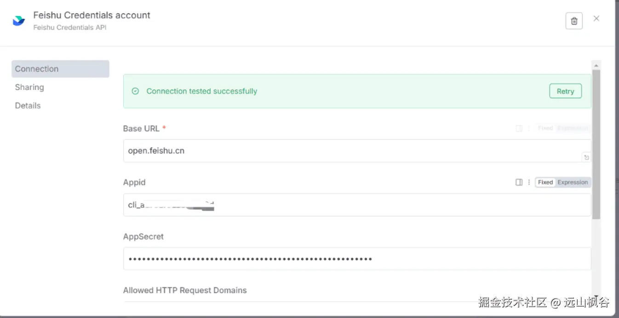Click the Feishu bird logo icon
The height and width of the screenshot is (318, 619).
pyautogui.click(x=19, y=21)
